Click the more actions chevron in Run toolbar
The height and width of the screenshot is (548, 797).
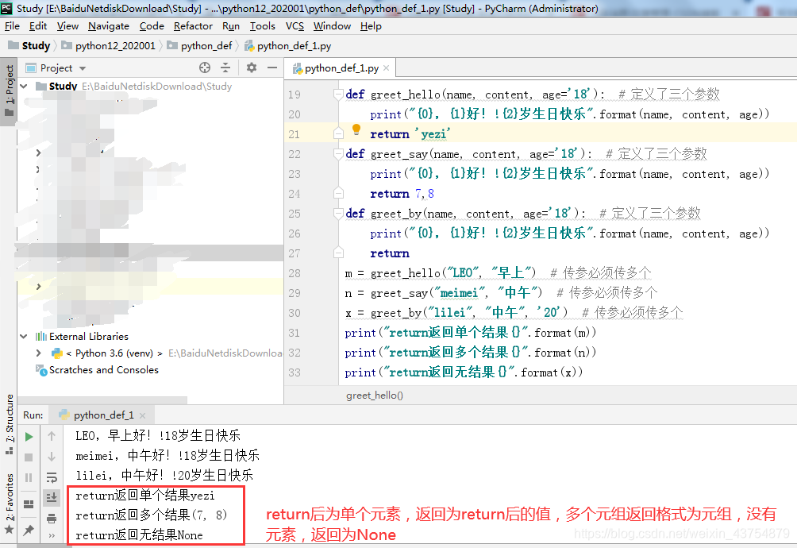[52, 535]
